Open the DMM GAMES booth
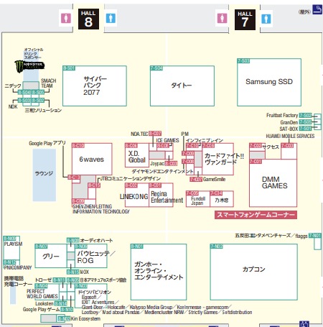Screen dimensions: 323x327 point(273,183)
